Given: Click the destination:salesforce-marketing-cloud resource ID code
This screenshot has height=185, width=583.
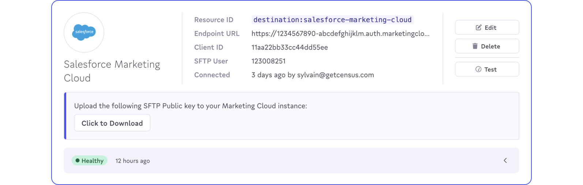Looking at the screenshot, I should pos(332,20).
